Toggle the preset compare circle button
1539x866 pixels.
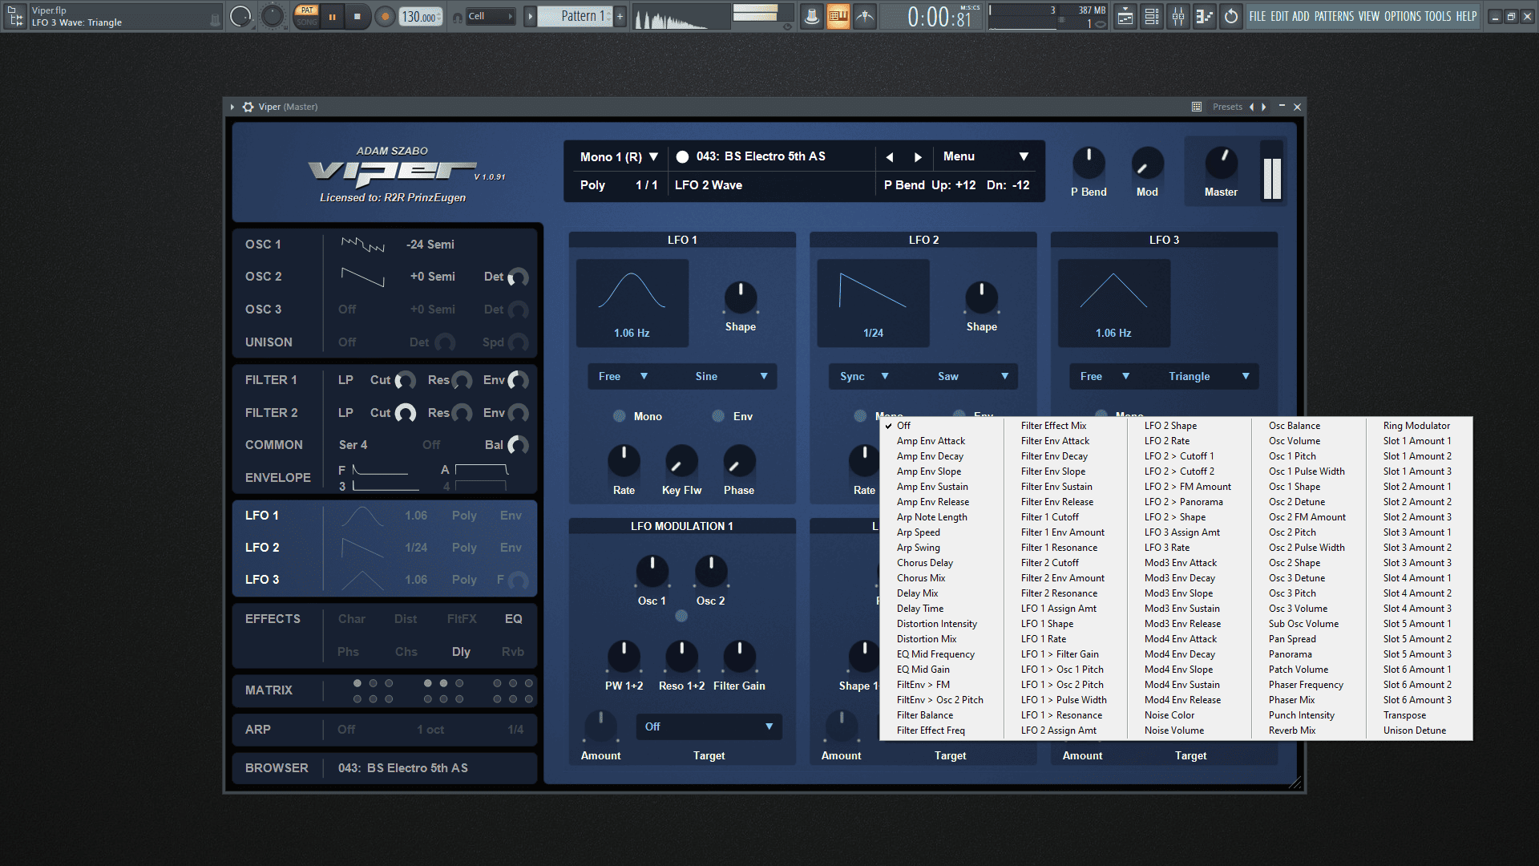[x=682, y=157]
